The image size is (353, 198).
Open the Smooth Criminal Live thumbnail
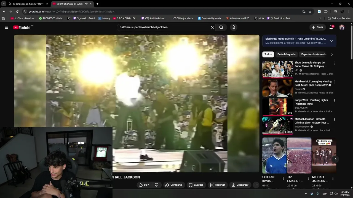click(278, 126)
